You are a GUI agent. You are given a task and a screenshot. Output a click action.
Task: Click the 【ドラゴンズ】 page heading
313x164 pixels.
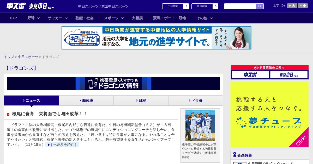[21, 68]
